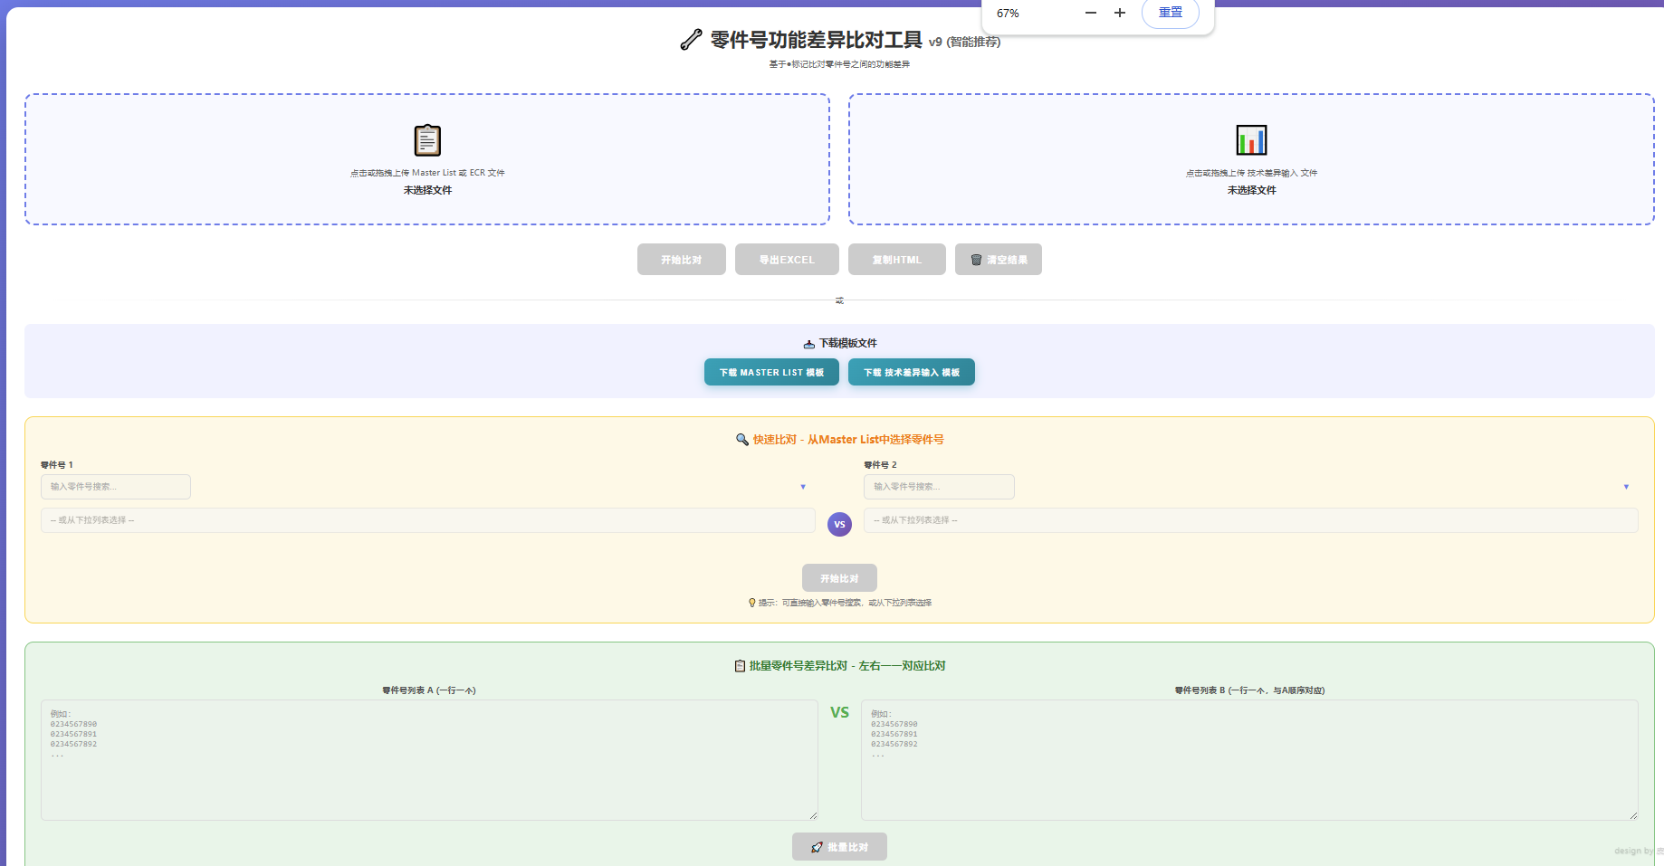Click the 零件号 1 label
This screenshot has width=1664, height=866.
click(57, 465)
